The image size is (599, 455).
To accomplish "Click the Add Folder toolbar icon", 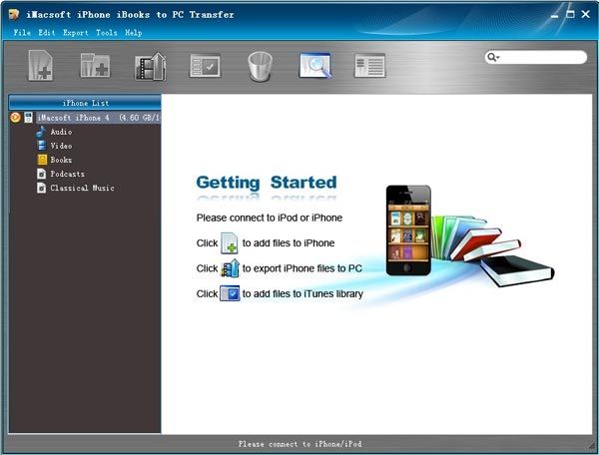I will coord(95,65).
